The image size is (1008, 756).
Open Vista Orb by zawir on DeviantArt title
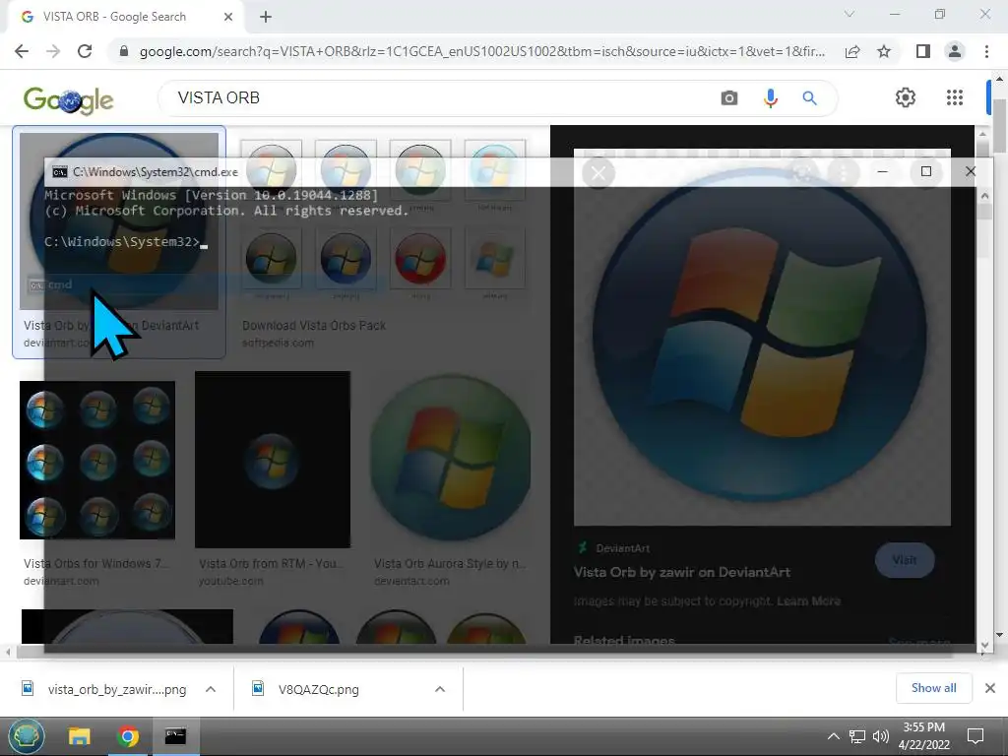682,572
